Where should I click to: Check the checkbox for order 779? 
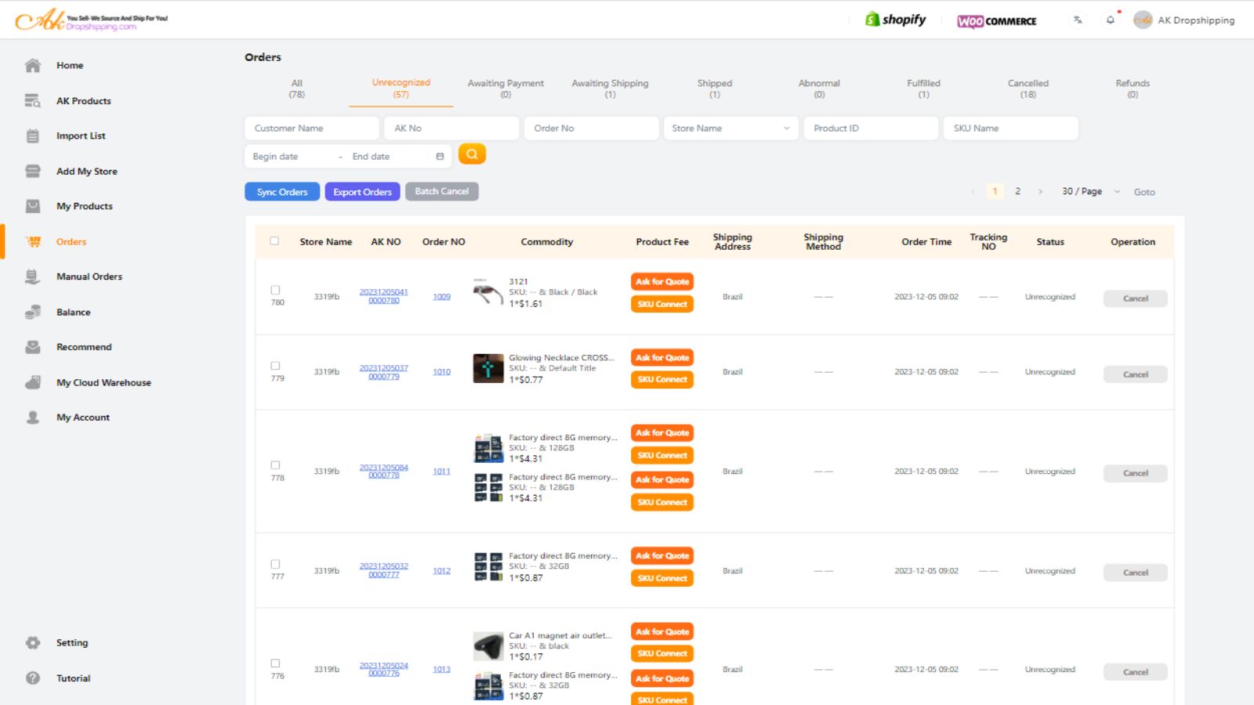coord(275,366)
